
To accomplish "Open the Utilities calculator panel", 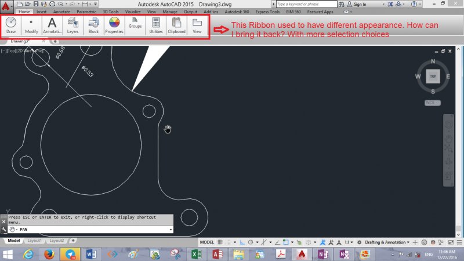I will [x=156, y=25].
